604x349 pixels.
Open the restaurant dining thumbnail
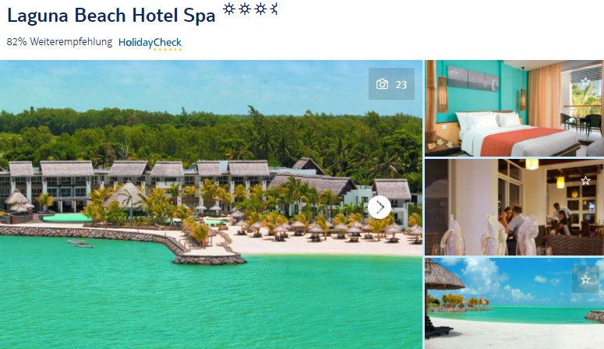514,207
